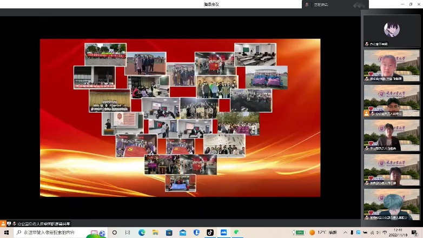Click the battery status indicator in the taskbar

pyautogui.click(x=299, y=233)
